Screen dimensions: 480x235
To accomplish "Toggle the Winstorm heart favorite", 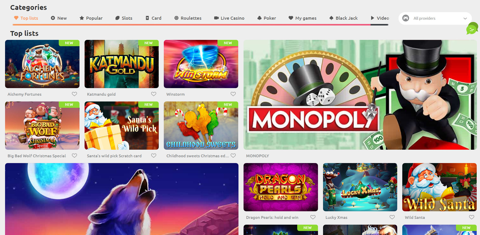I will coord(233,94).
